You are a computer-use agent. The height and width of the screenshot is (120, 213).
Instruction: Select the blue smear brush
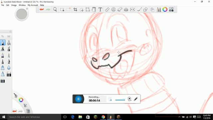[3, 68]
